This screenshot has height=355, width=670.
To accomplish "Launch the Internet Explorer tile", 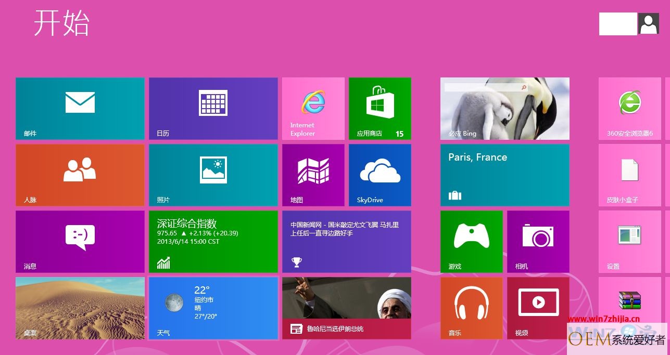I will pyautogui.click(x=313, y=109).
